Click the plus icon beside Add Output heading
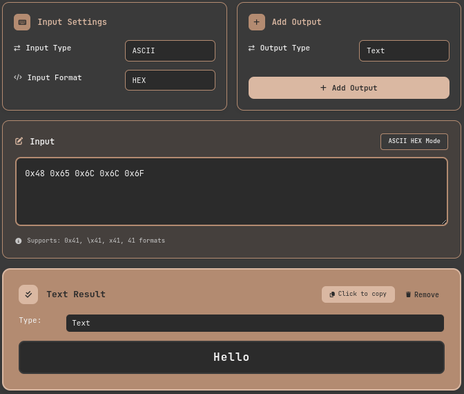 [257, 22]
